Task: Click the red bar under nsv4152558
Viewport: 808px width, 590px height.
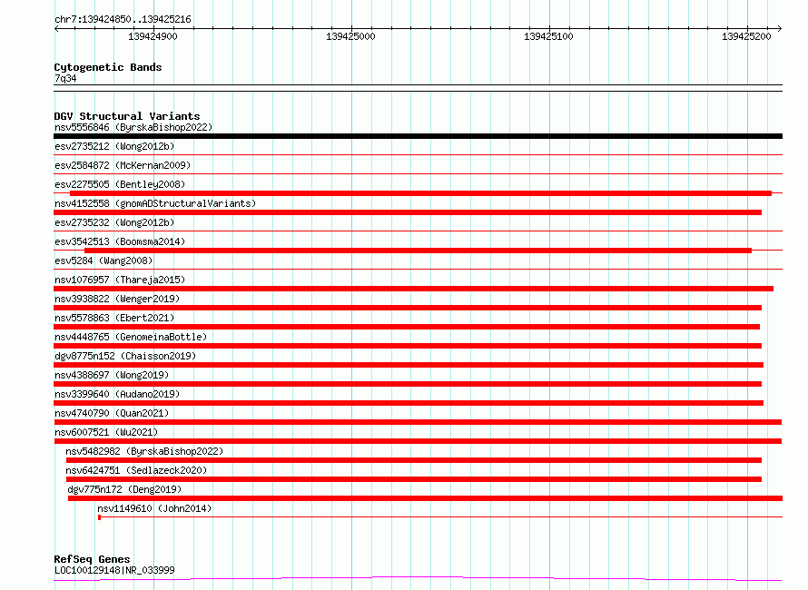Action: (408, 212)
